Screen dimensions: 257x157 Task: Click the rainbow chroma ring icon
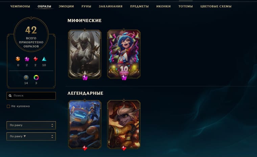click(36, 77)
